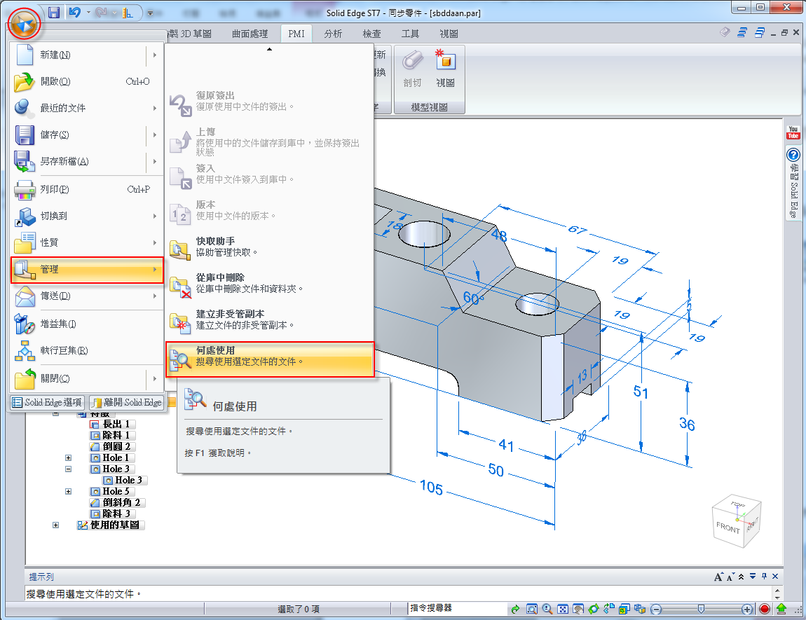Click the zoom slider handle in status bar
806x620 pixels.
tap(701, 609)
